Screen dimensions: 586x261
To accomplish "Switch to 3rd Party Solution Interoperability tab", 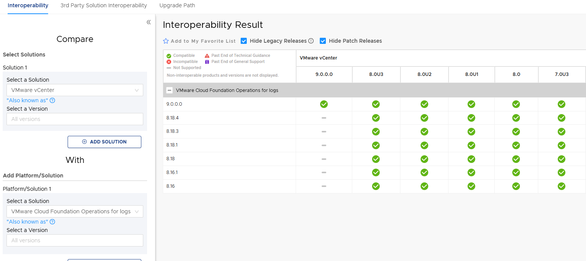I will [104, 5].
